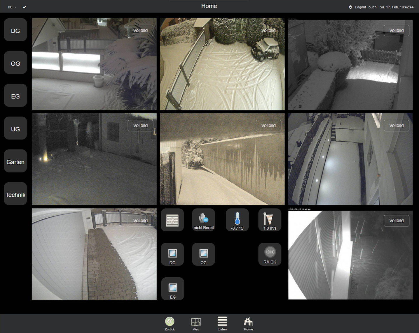Click the Home house icon
The height and width of the screenshot is (333, 419).
pyautogui.click(x=248, y=323)
